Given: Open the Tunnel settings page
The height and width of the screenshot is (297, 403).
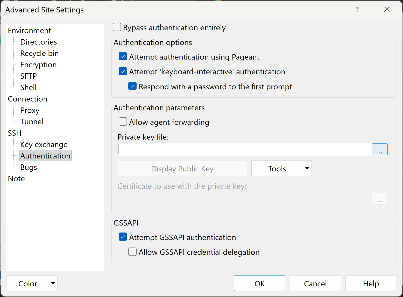Looking at the screenshot, I should pos(32,122).
